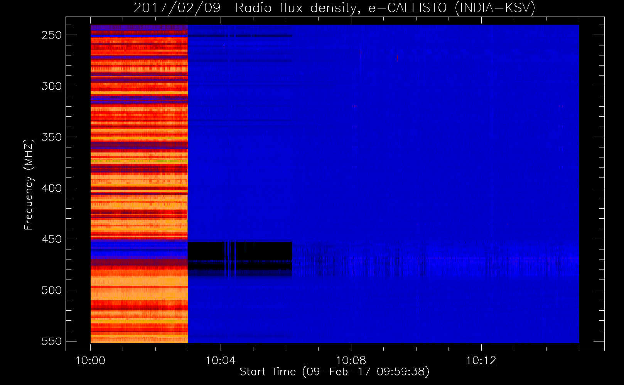Screen dimensions: 624x385
Task: Click the '250' frequency tick label
Action: [52, 35]
